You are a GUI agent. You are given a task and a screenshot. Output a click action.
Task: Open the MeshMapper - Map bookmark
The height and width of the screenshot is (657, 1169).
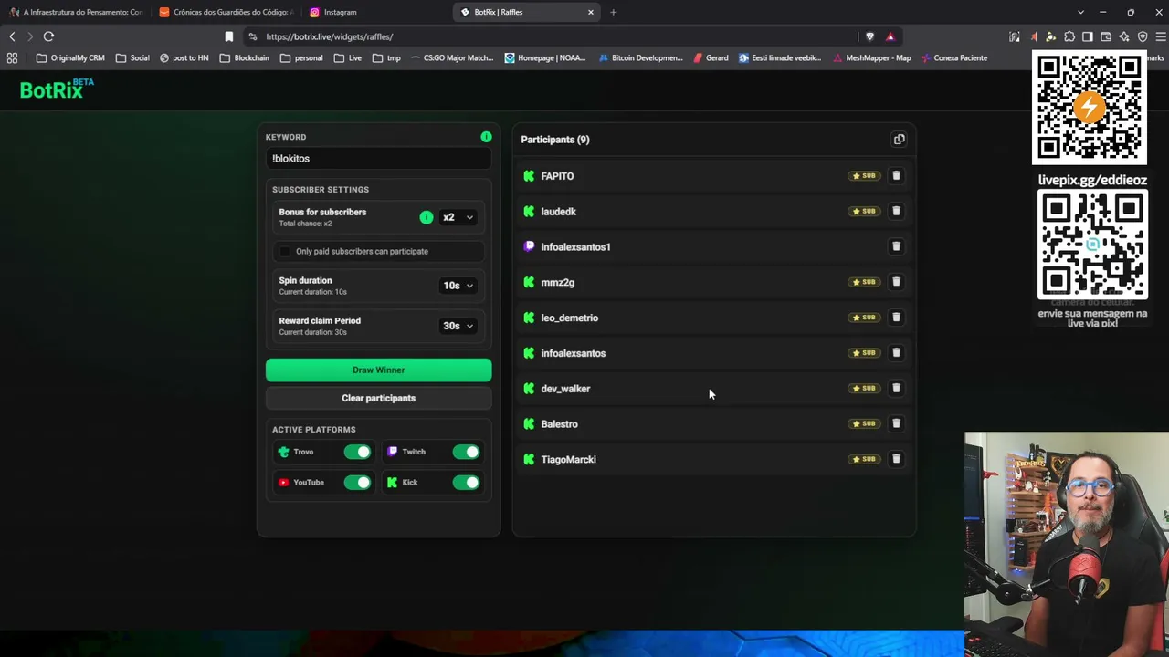[x=871, y=57]
